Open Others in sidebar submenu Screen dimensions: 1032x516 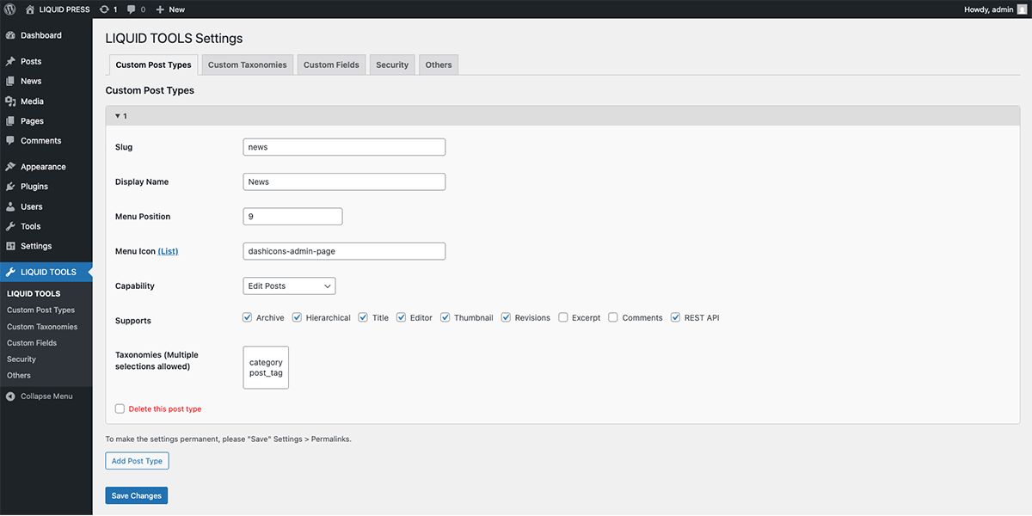19,376
